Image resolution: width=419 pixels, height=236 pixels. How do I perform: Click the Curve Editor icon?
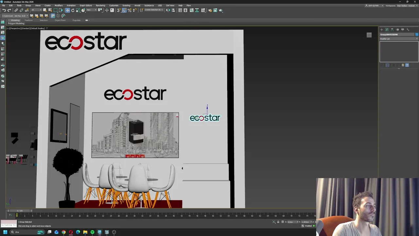point(191,10)
